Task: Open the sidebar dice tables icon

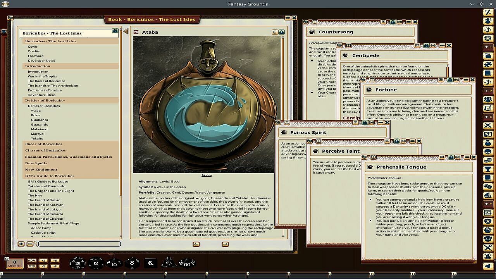Action: pos(488,187)
